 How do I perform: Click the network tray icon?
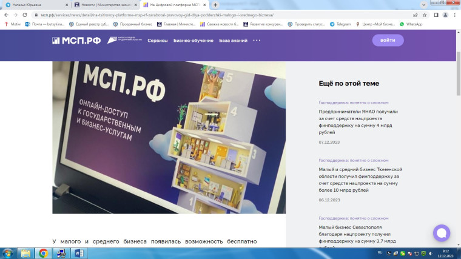coord(416,254)
